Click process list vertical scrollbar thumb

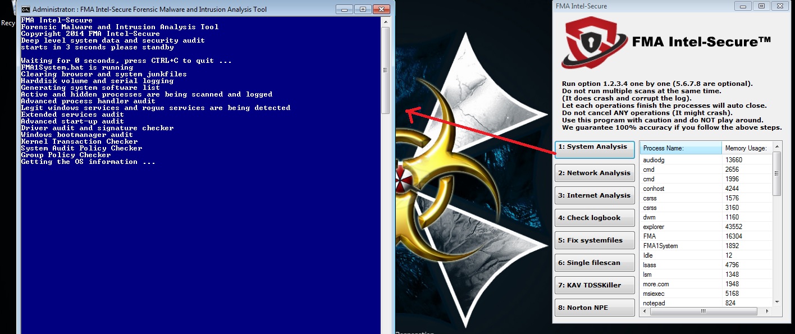coord(777,173)
